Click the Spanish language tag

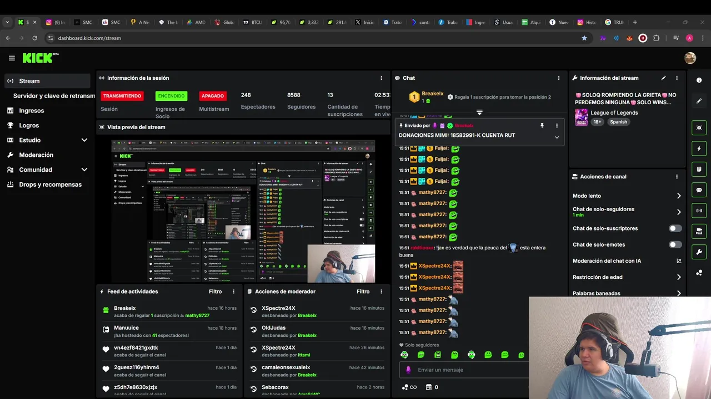click(x=618, y=122)
